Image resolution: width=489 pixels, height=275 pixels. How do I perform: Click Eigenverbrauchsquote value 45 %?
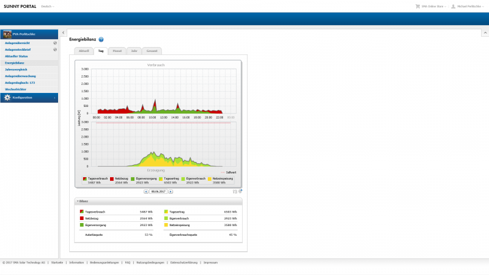click(x=233, y=235)
